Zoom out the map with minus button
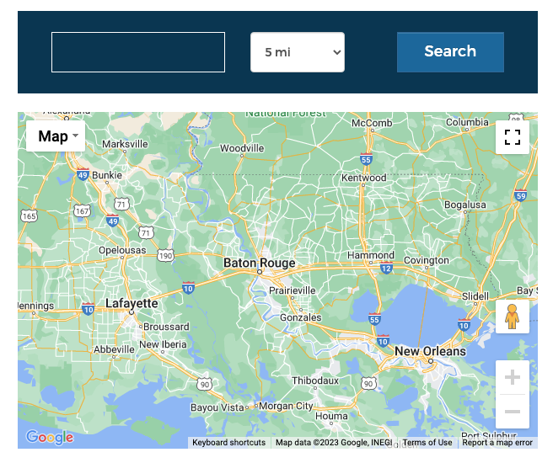The width and height of the screenshot is (553, 463). [512, 412]
